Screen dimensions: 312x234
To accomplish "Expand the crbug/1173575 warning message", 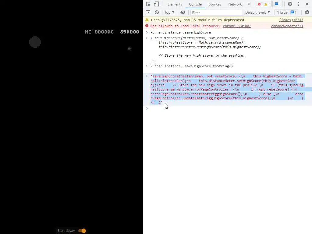I will click(152, 20).
